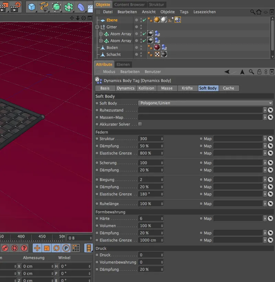Select the dark red material tag on Boden
This screenshot has width=275, height=282.
(x=157, y=47)
